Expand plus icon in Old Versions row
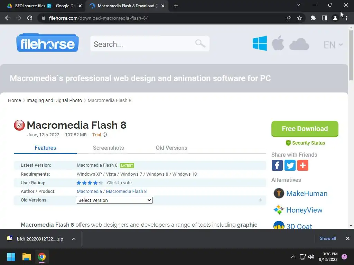The height and width of the screenshot is (265, 354). [260, 200]
